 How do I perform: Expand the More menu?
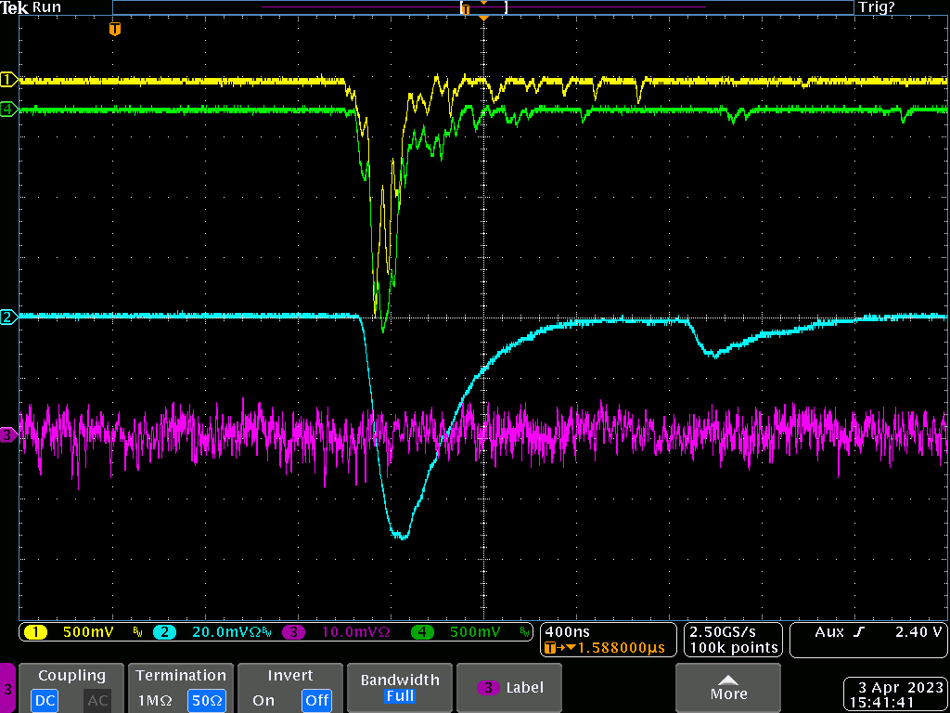point(728,688)
